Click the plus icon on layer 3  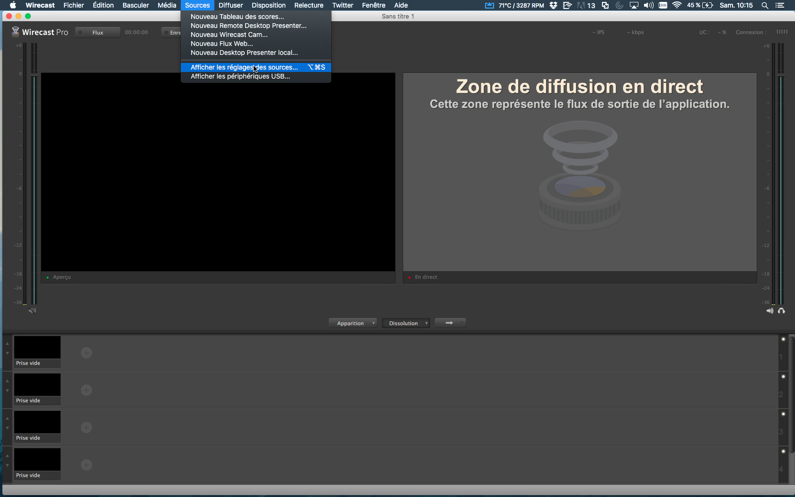(86, 427)
